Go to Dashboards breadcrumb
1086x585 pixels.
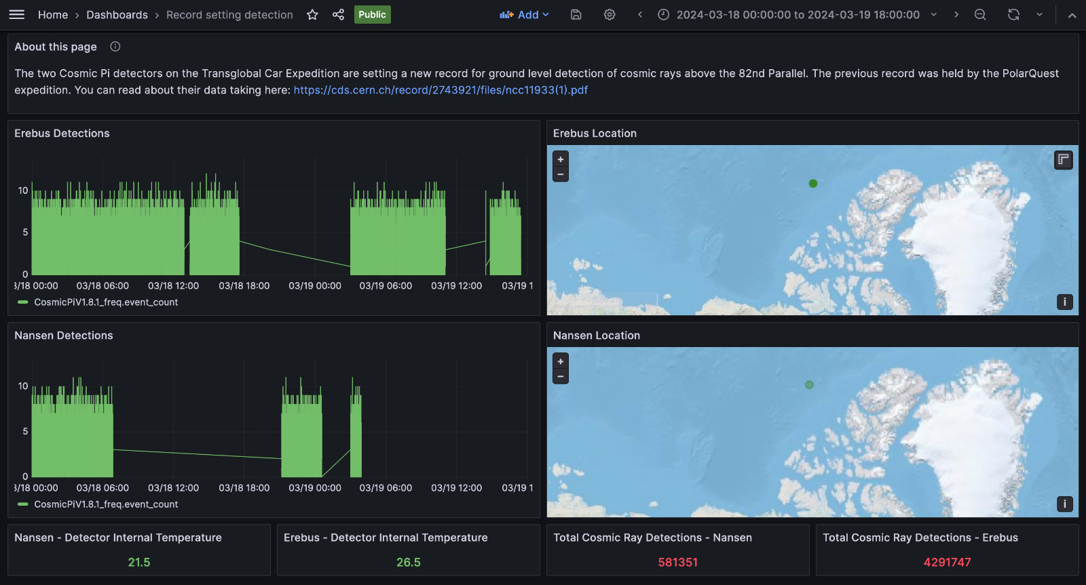pyautogui.click(x=117, y=14)
